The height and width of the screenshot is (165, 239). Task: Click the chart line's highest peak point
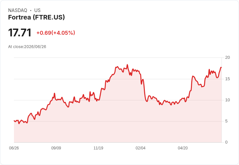(127, 65)
